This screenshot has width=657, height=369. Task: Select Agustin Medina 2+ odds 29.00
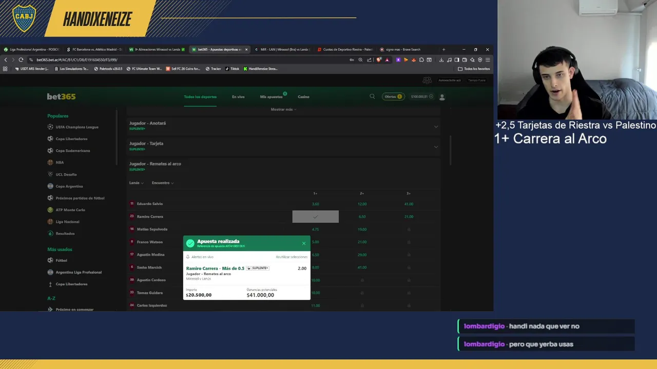click(362, 255)
